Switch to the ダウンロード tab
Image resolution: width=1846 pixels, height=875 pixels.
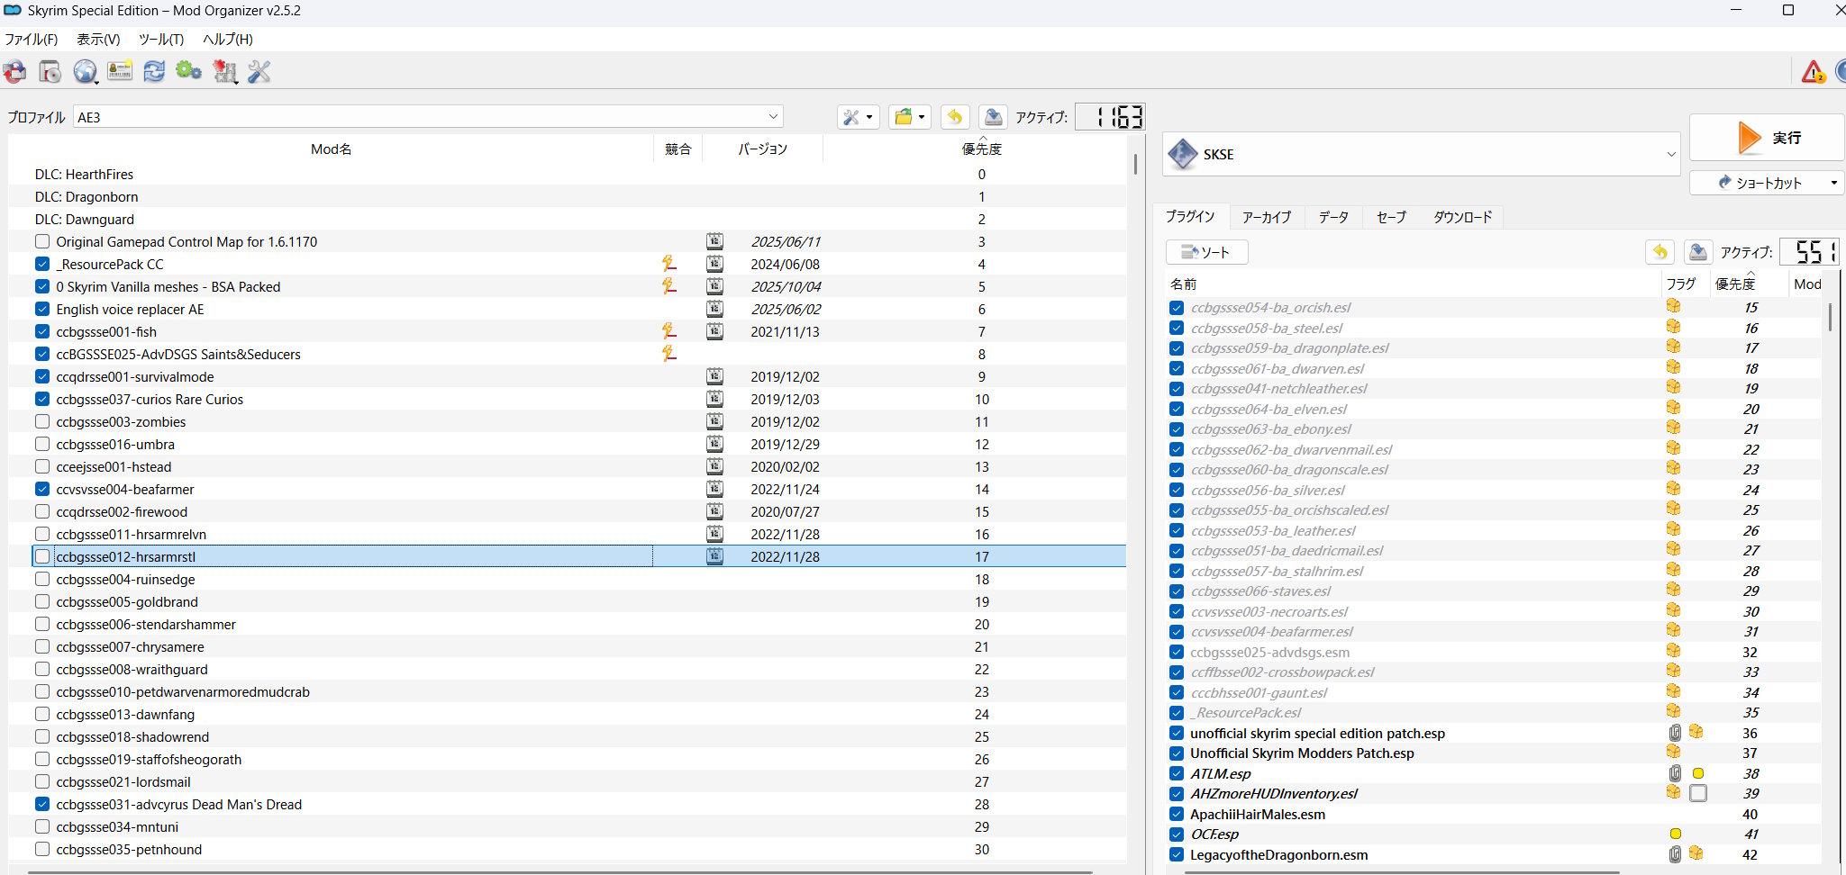tap(1462, 217)
